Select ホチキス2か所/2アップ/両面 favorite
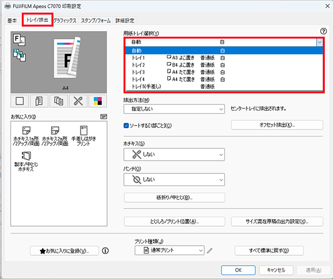The width and height of the screenshot is (333, 279). click(x=55, y=136)
